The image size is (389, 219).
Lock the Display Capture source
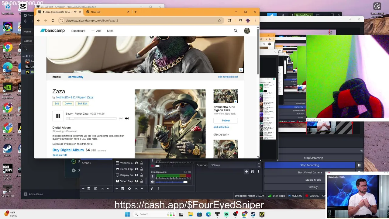click(142, 175)
